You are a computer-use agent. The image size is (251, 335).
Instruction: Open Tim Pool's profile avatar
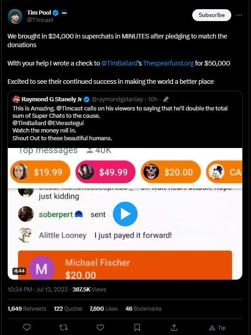point(15,16)
